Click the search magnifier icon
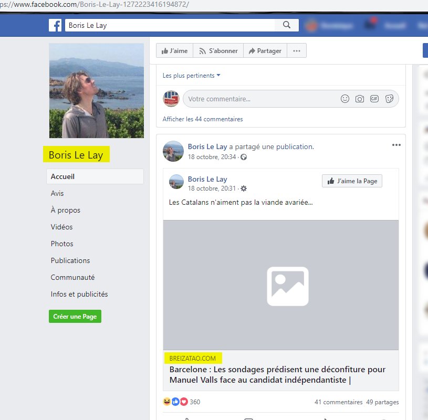428x420 pixels. [287, 25]
